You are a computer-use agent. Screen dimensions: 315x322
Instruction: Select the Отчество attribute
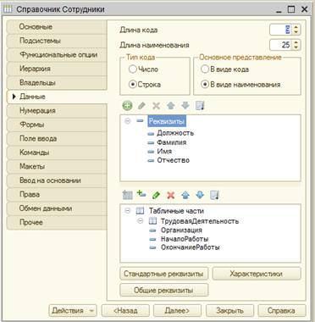[x=174, y=160]
